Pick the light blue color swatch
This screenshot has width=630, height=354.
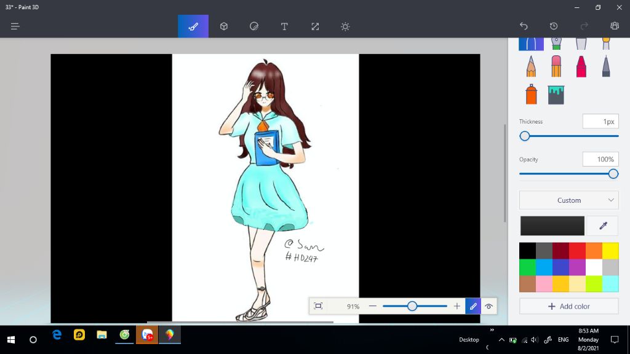pos(544,267)
